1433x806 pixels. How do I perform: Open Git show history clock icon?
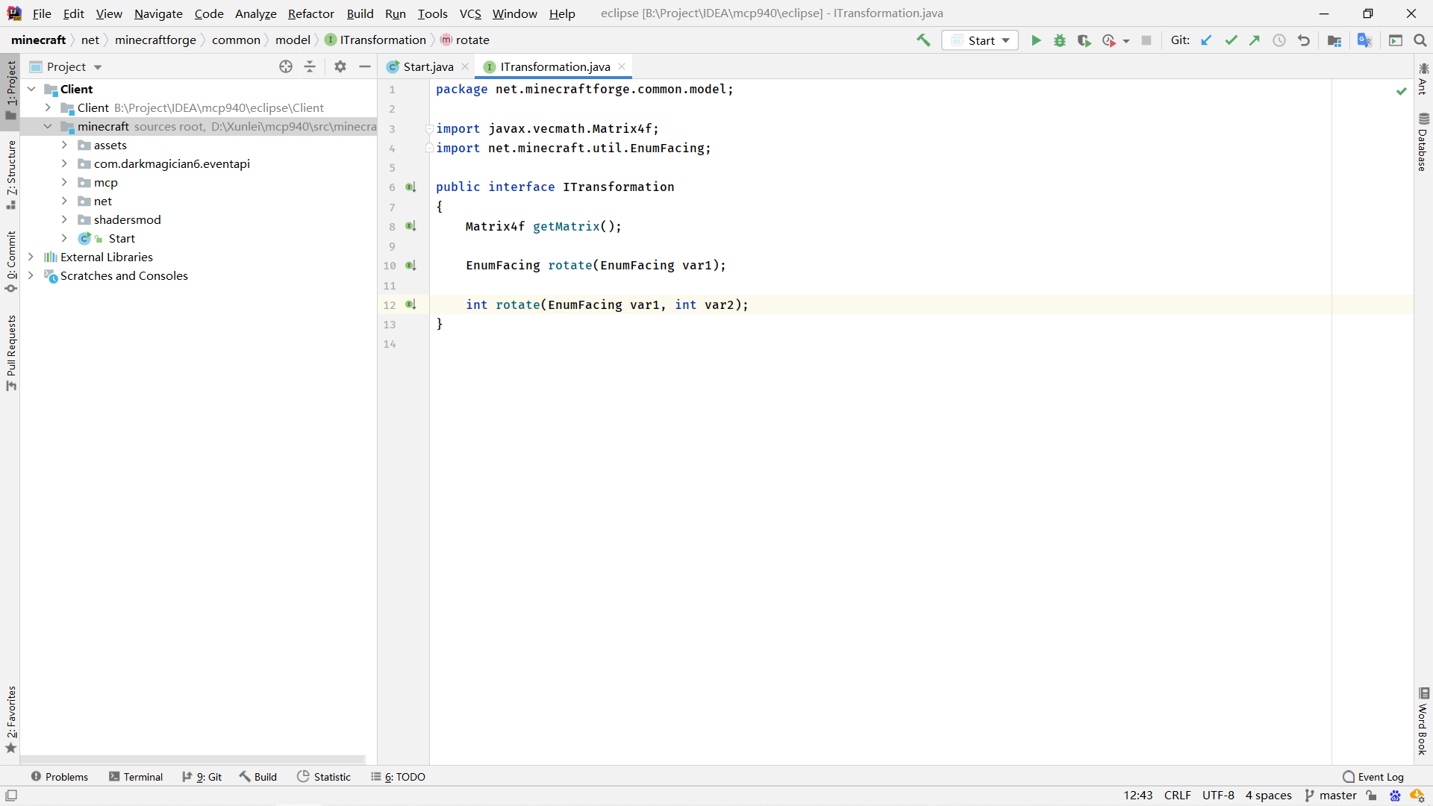click(x=1279, y=40)
